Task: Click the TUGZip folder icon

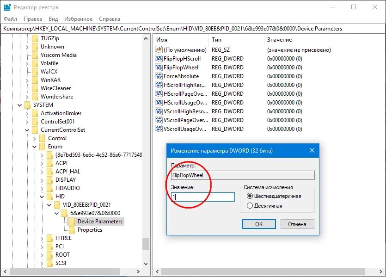Action: tap(35, 38)
